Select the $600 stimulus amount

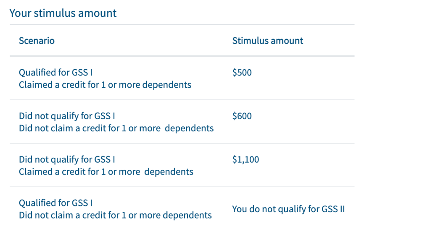pyautogui.click(x=242, y=116)
